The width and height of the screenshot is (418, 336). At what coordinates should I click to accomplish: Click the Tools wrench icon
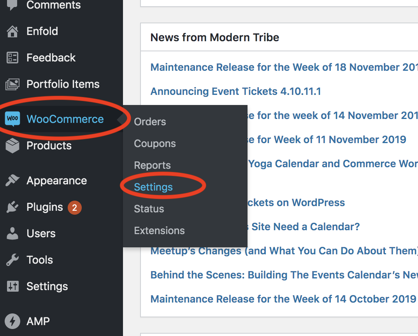[12, 260]
